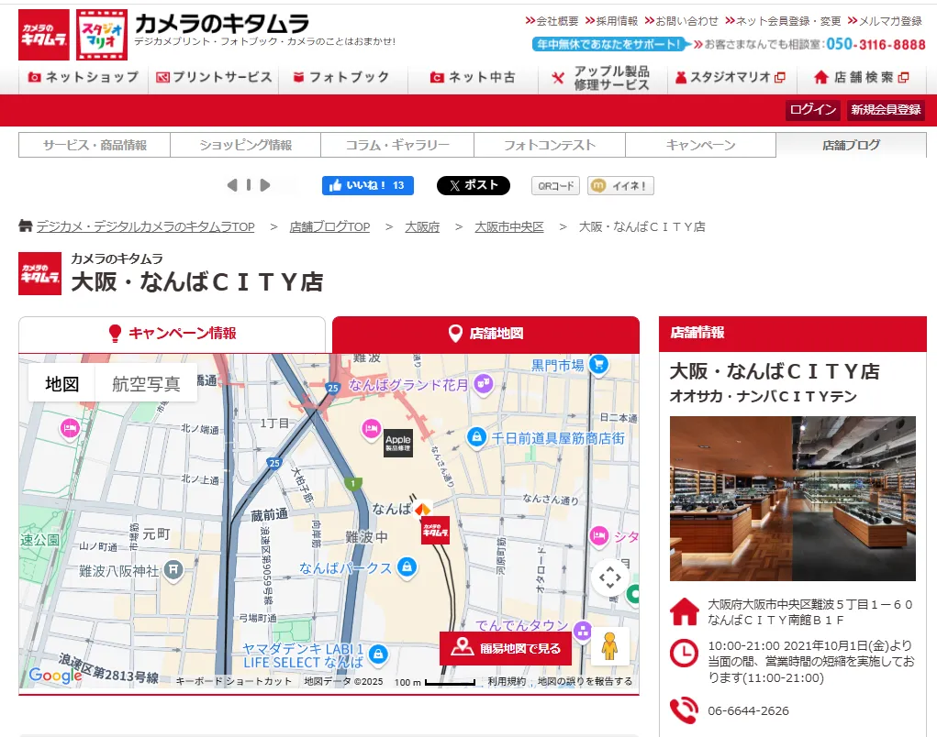This screenshot has width=937, height=737.
Task: Click 大阪市中央区 breadcrumb link
Action: coord(509,226)
